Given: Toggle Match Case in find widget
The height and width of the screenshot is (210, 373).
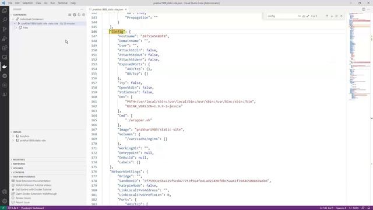Looking at the screenshot, I should 299,16.
